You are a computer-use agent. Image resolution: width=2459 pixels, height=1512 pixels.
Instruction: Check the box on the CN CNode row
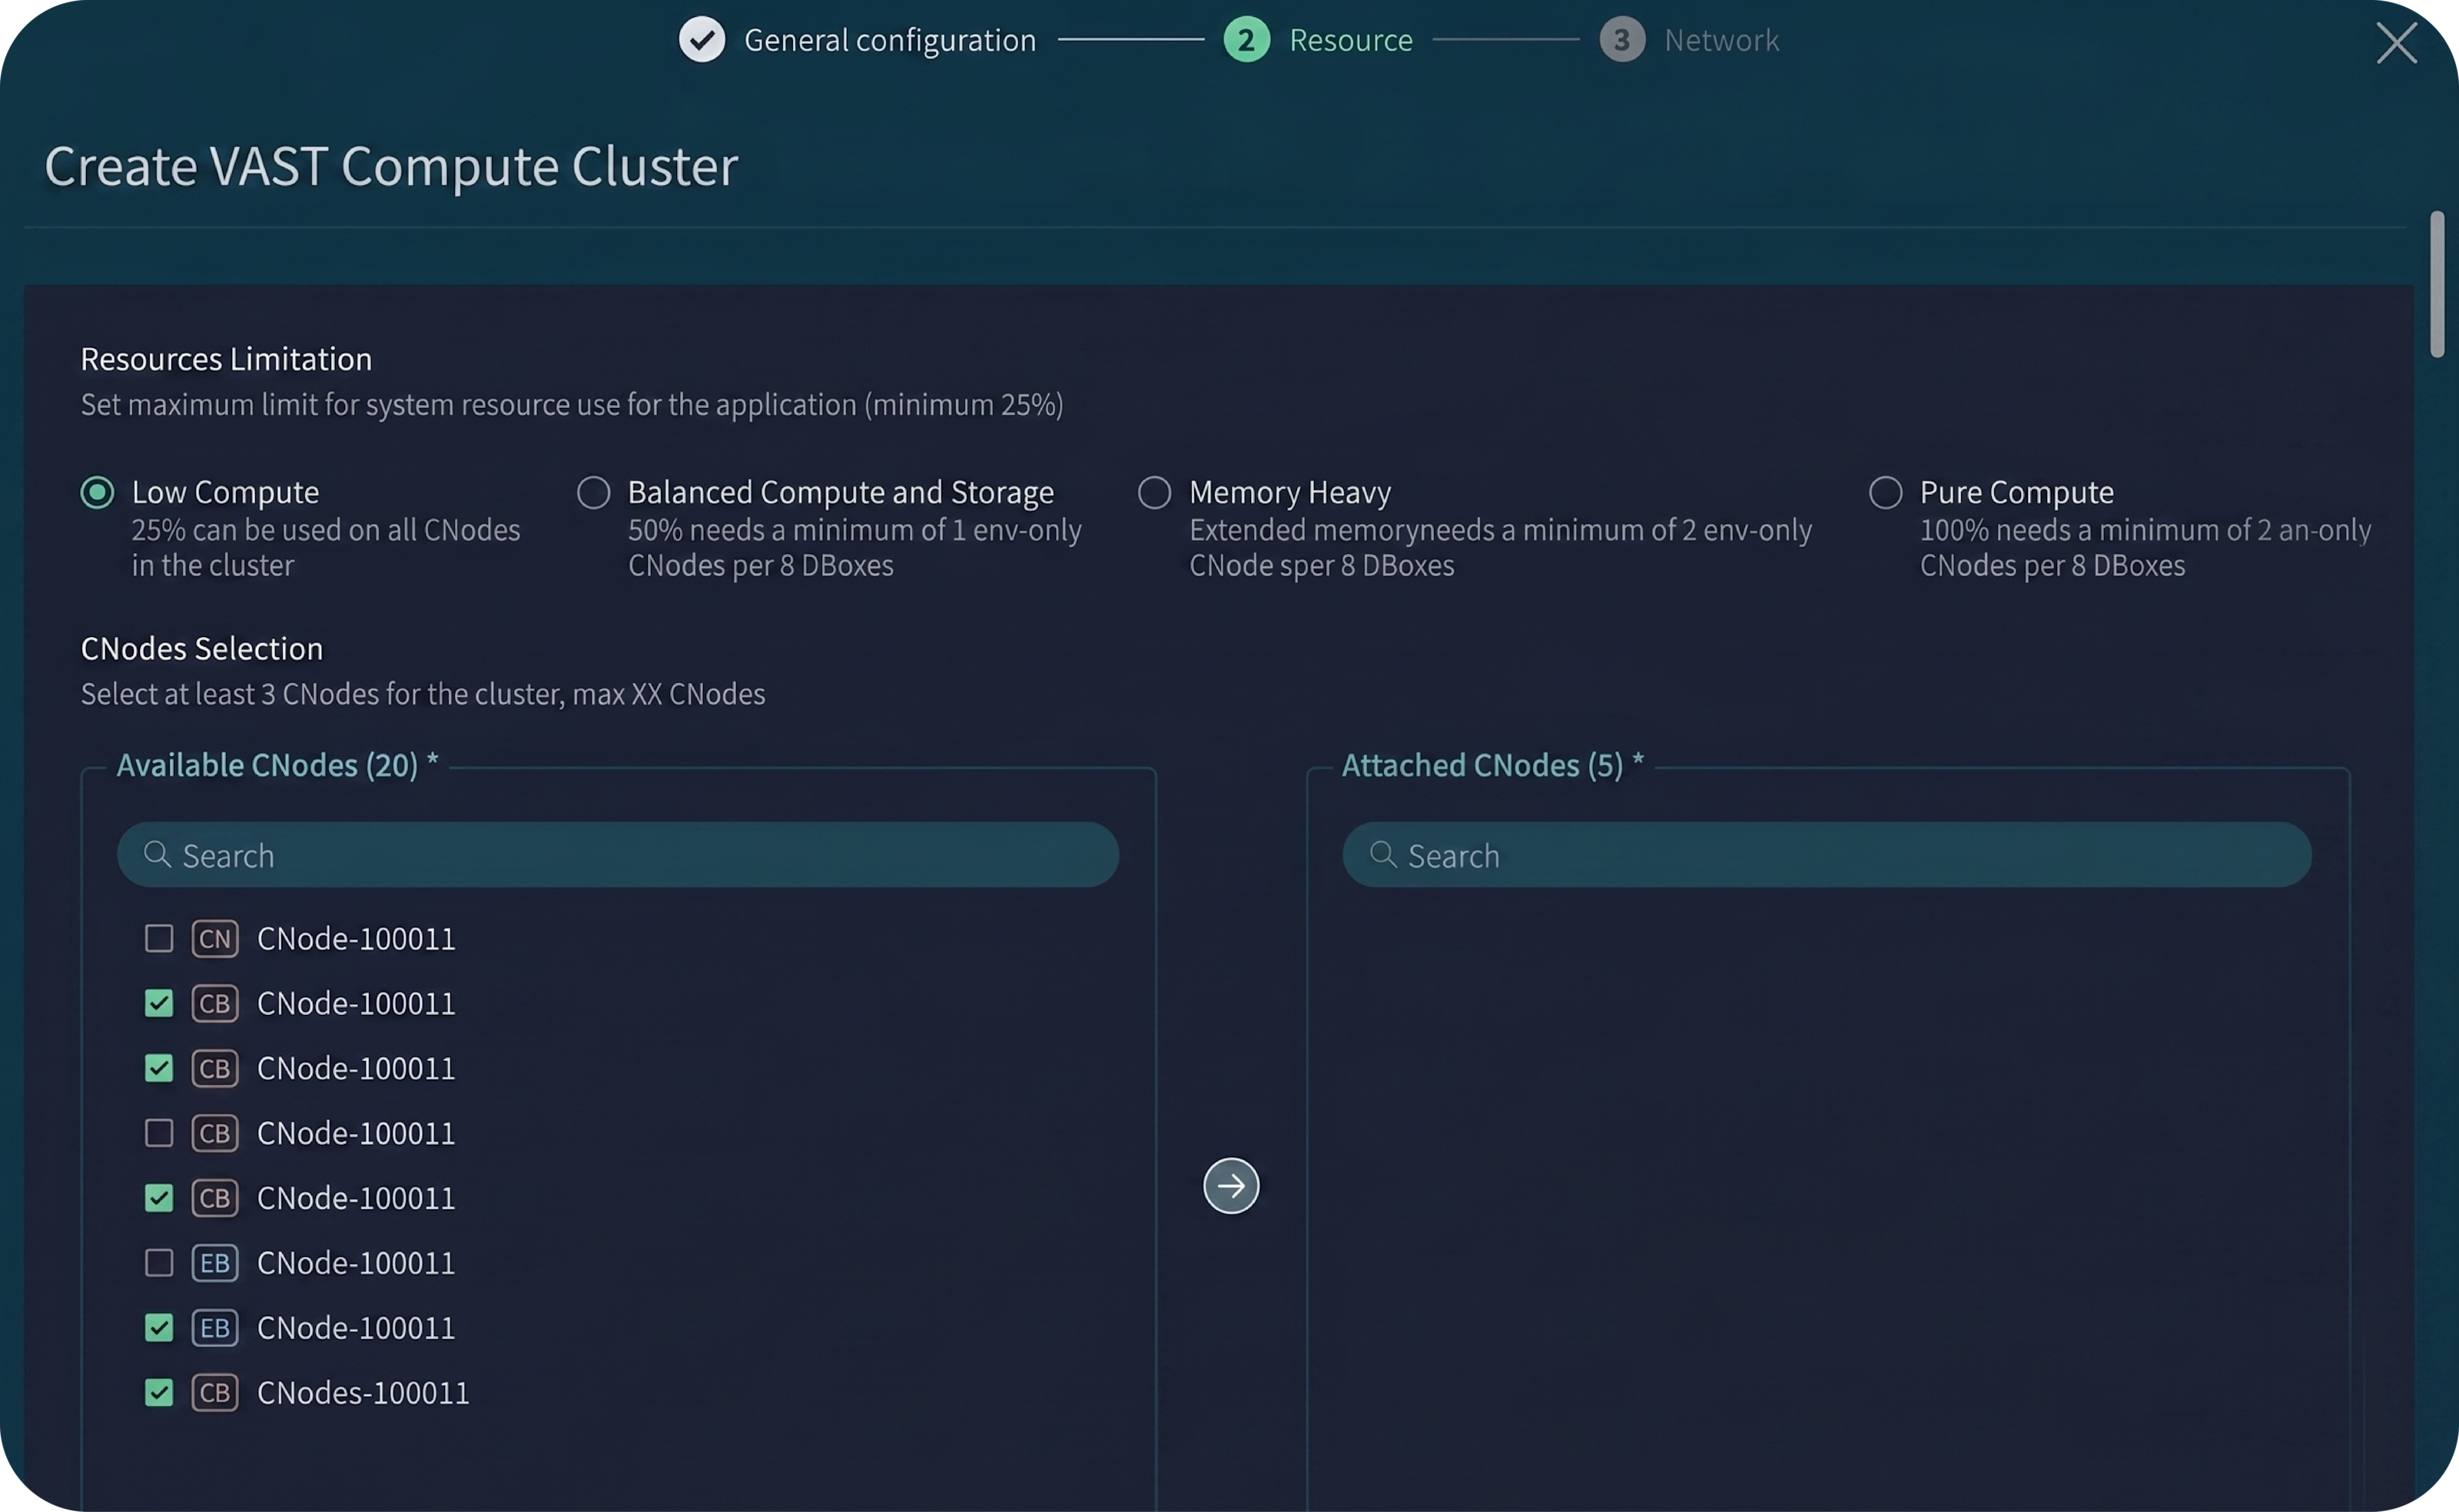[159, 939]
